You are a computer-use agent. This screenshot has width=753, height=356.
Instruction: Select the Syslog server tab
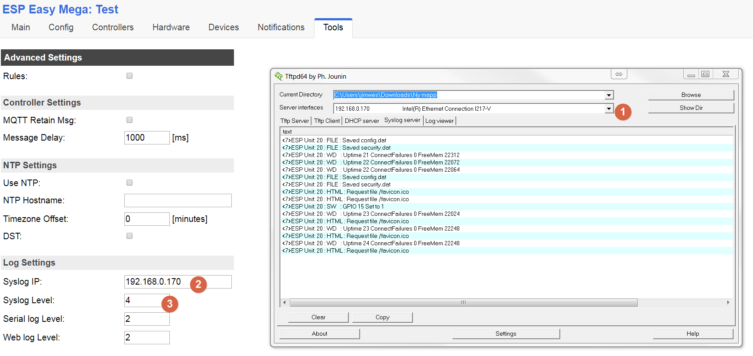pos(402,120)
